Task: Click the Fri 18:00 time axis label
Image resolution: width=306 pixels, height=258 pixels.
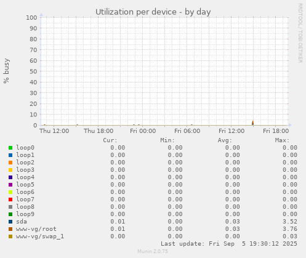Action: (x=276, y=131)
